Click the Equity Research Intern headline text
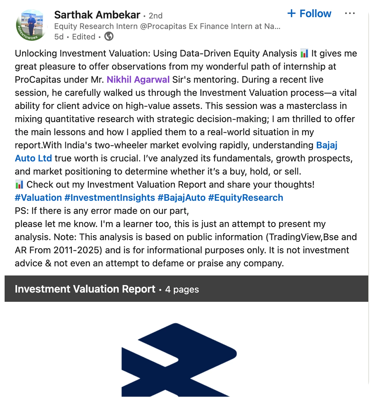The image size is (374, 406). coord(167,26)
